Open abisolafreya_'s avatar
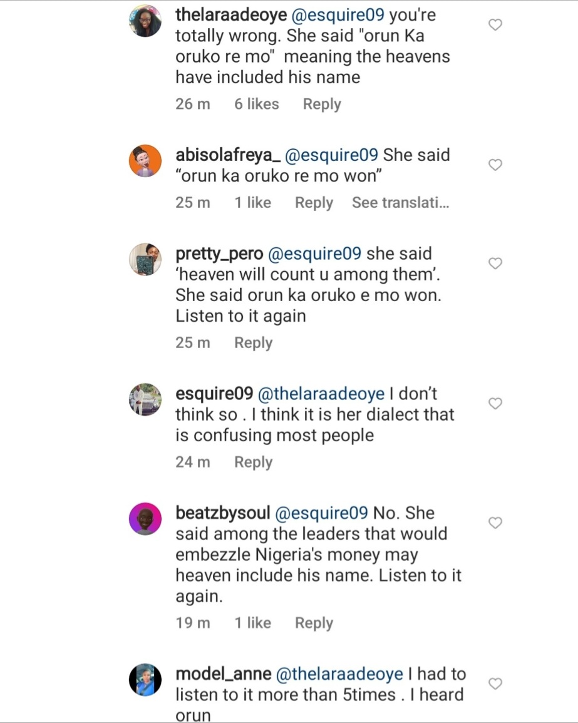The width and height of the screenshot is (578, 723). point(145,160)
